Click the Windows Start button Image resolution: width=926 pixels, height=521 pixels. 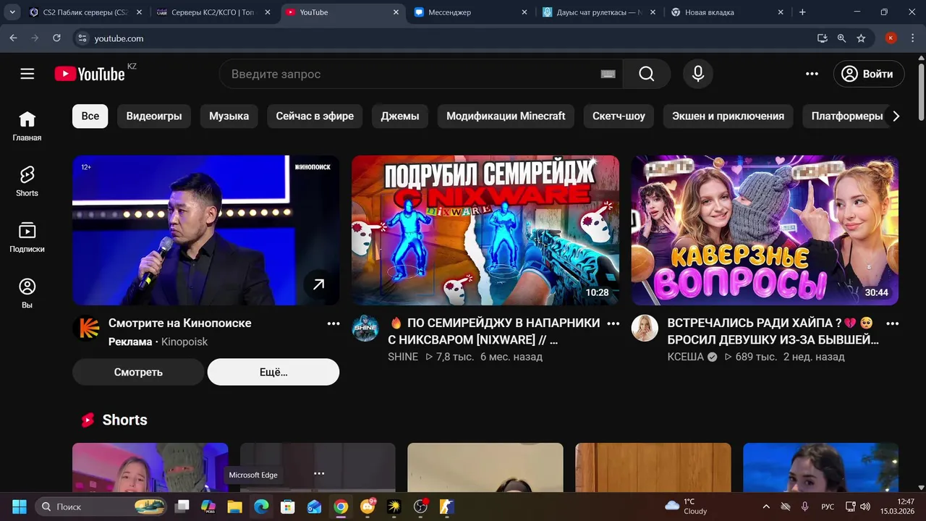(20, 507)
